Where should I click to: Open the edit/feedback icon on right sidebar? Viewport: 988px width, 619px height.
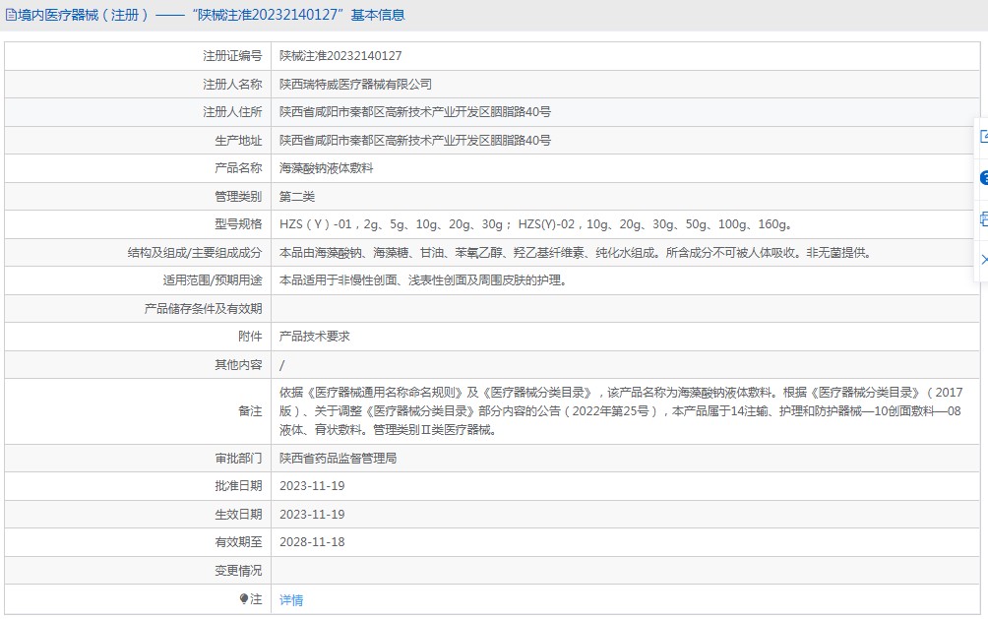(984, 136)
